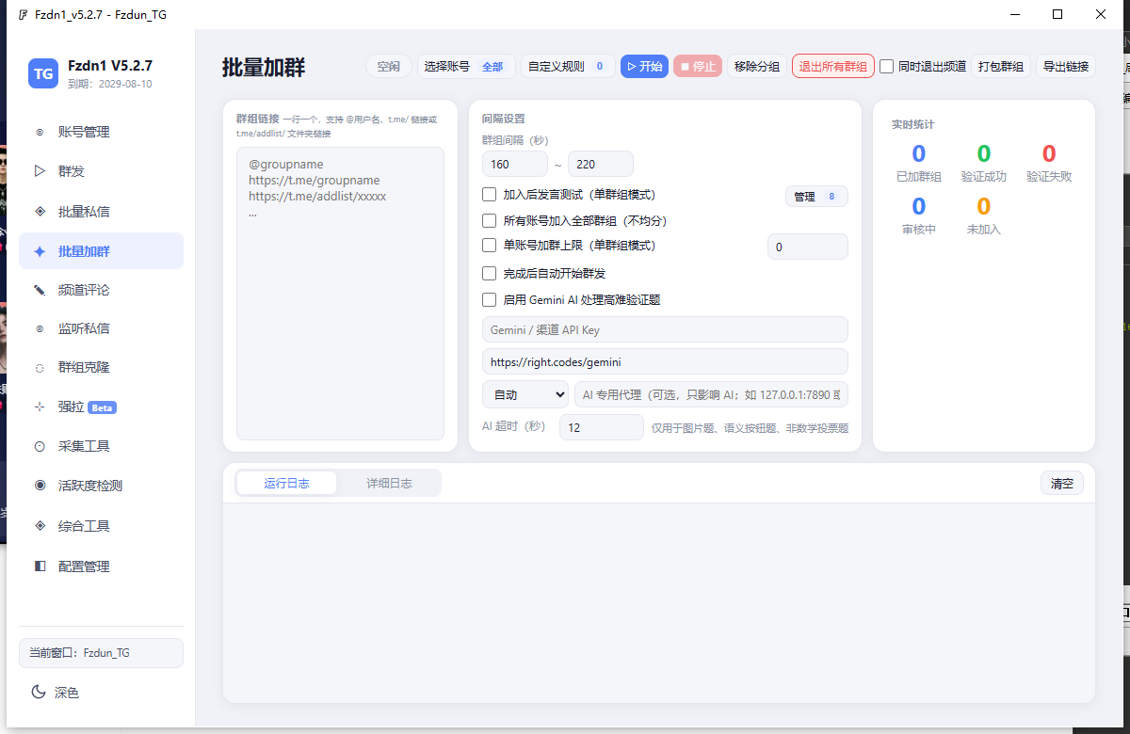Screen dimensions: 1130x734
Task: Switch to 详细日志 tab
Action: [x=389, y=483]
